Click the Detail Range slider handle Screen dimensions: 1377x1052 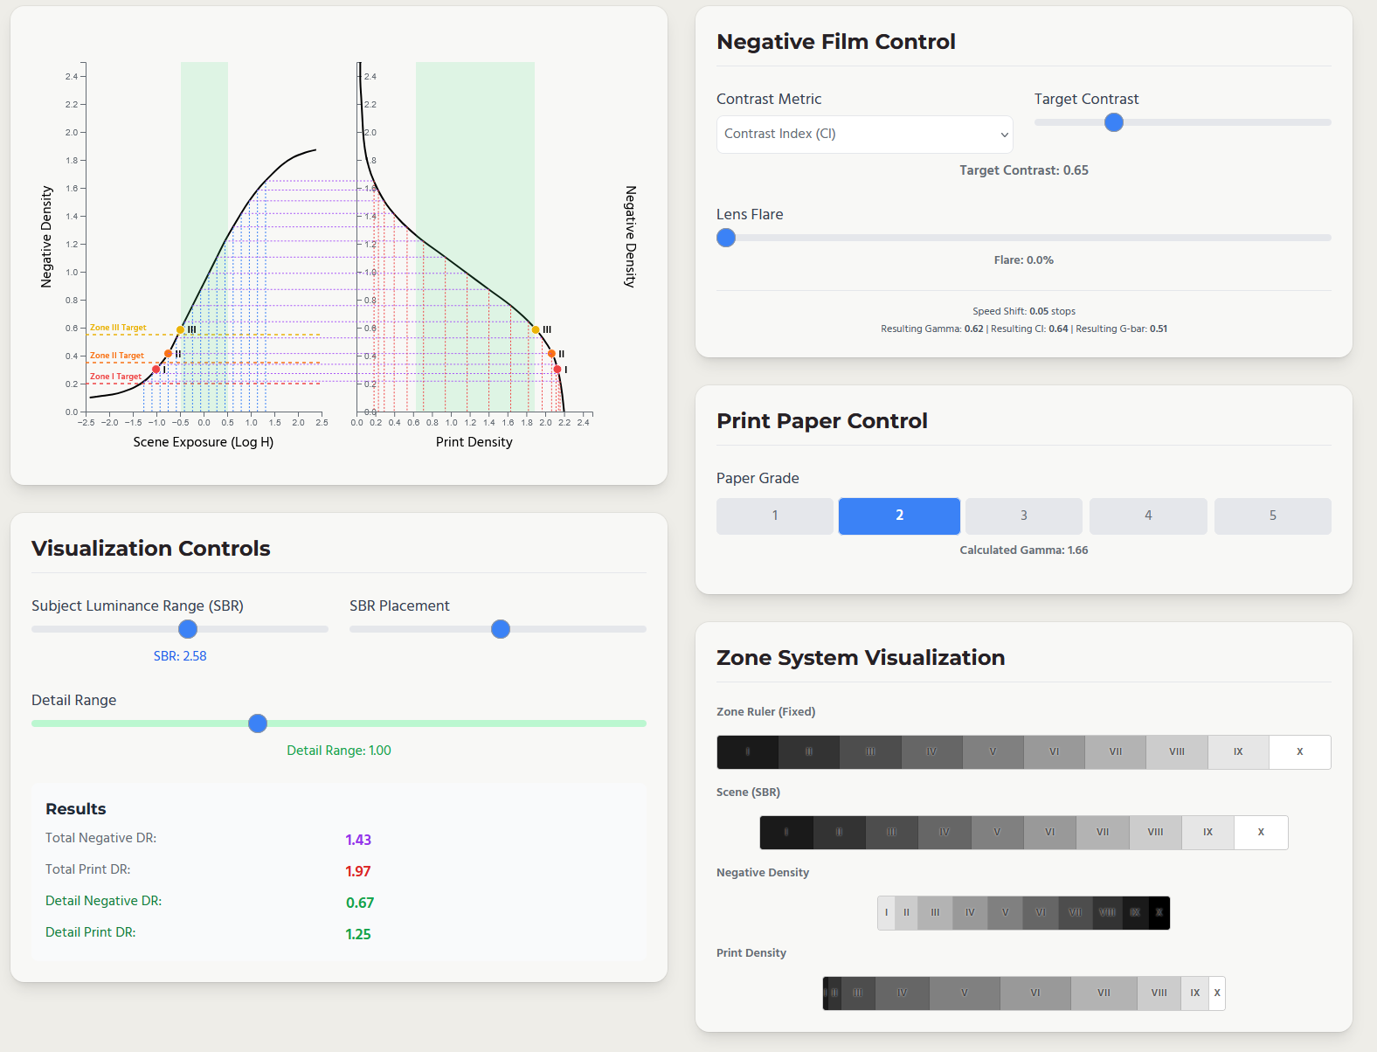tap(258, 723)
